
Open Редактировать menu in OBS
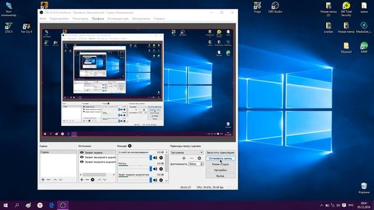[59, 19]
